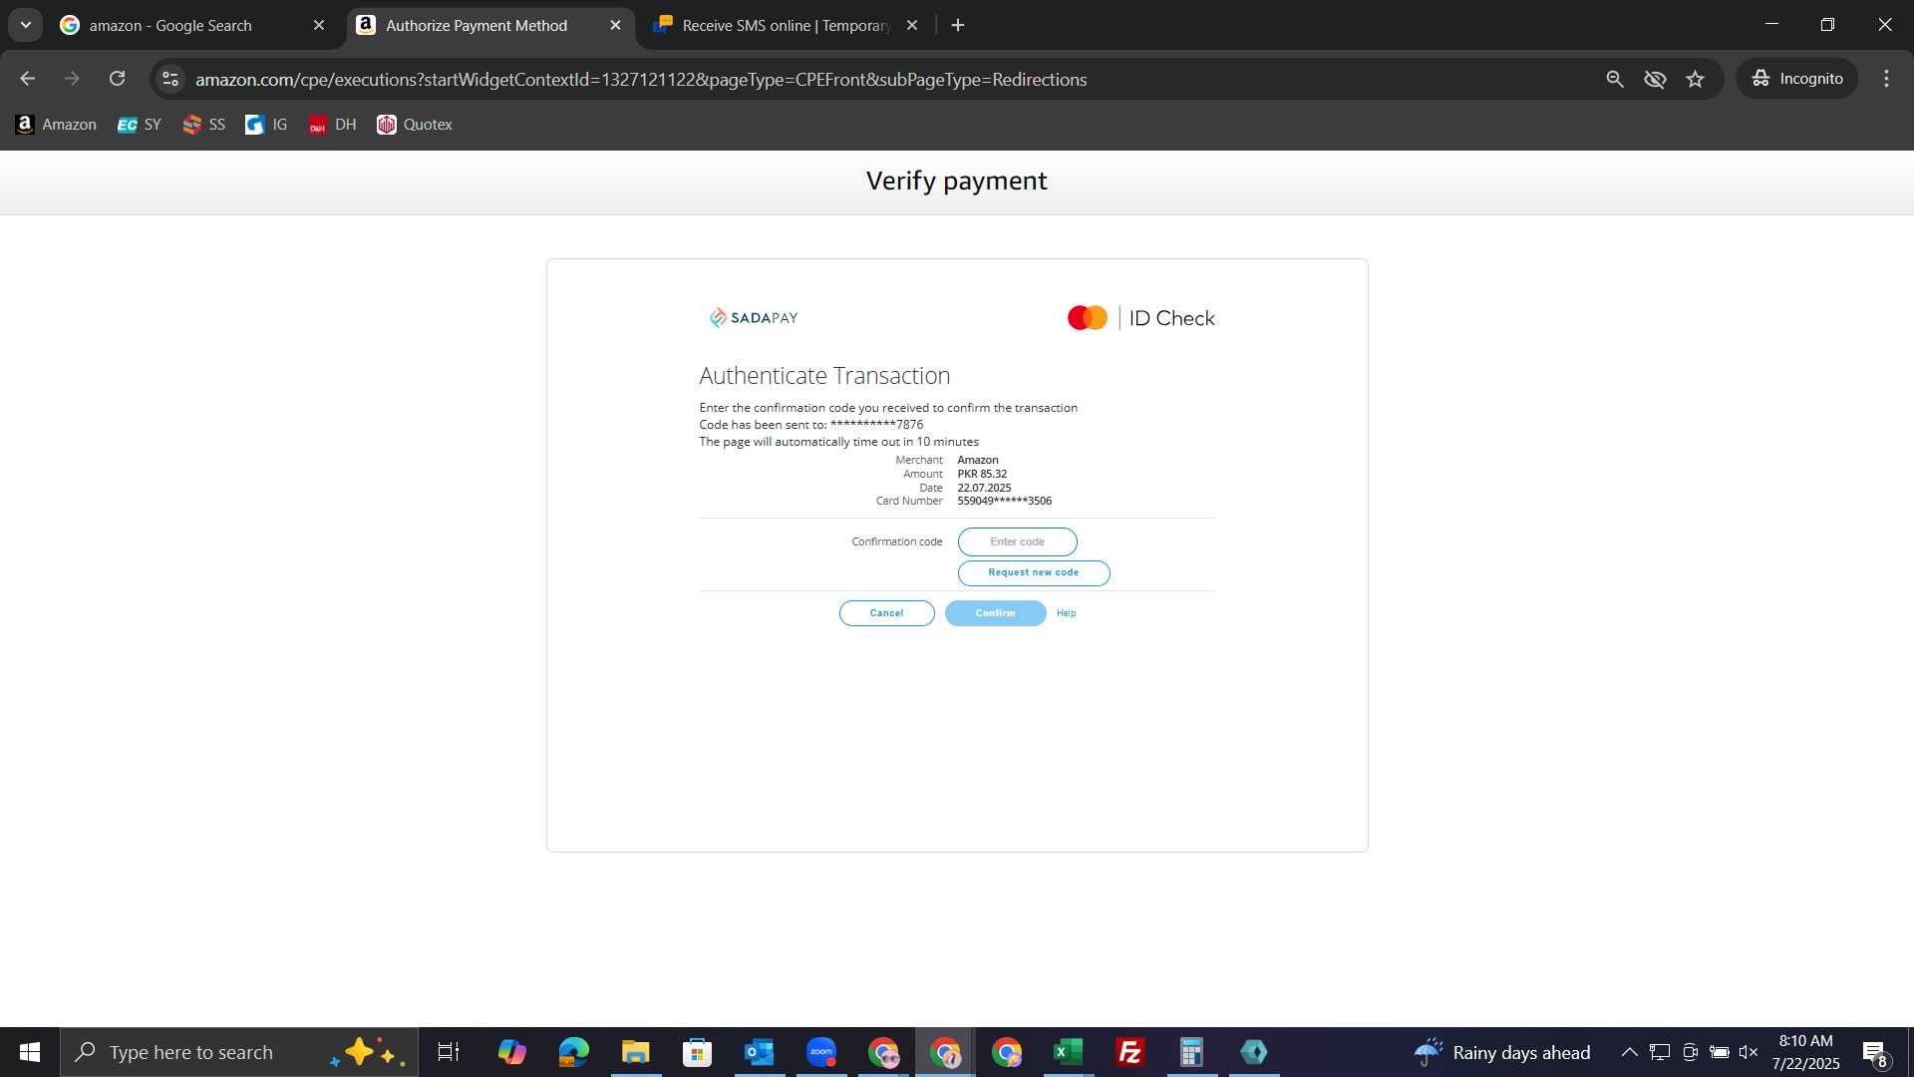
Task: Bookmark this tab with star icon
Action: 1696,79
